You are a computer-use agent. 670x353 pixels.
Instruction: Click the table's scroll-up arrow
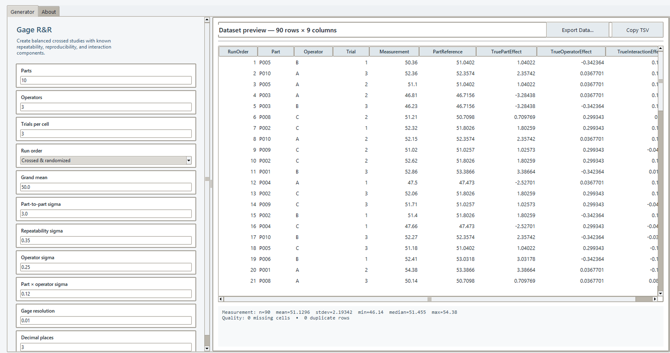tap(661, 49)
